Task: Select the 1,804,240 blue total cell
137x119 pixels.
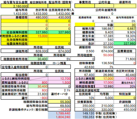Action: (x=59, y=117)
